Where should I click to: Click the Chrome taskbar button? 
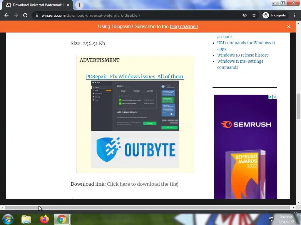point(62,219)
